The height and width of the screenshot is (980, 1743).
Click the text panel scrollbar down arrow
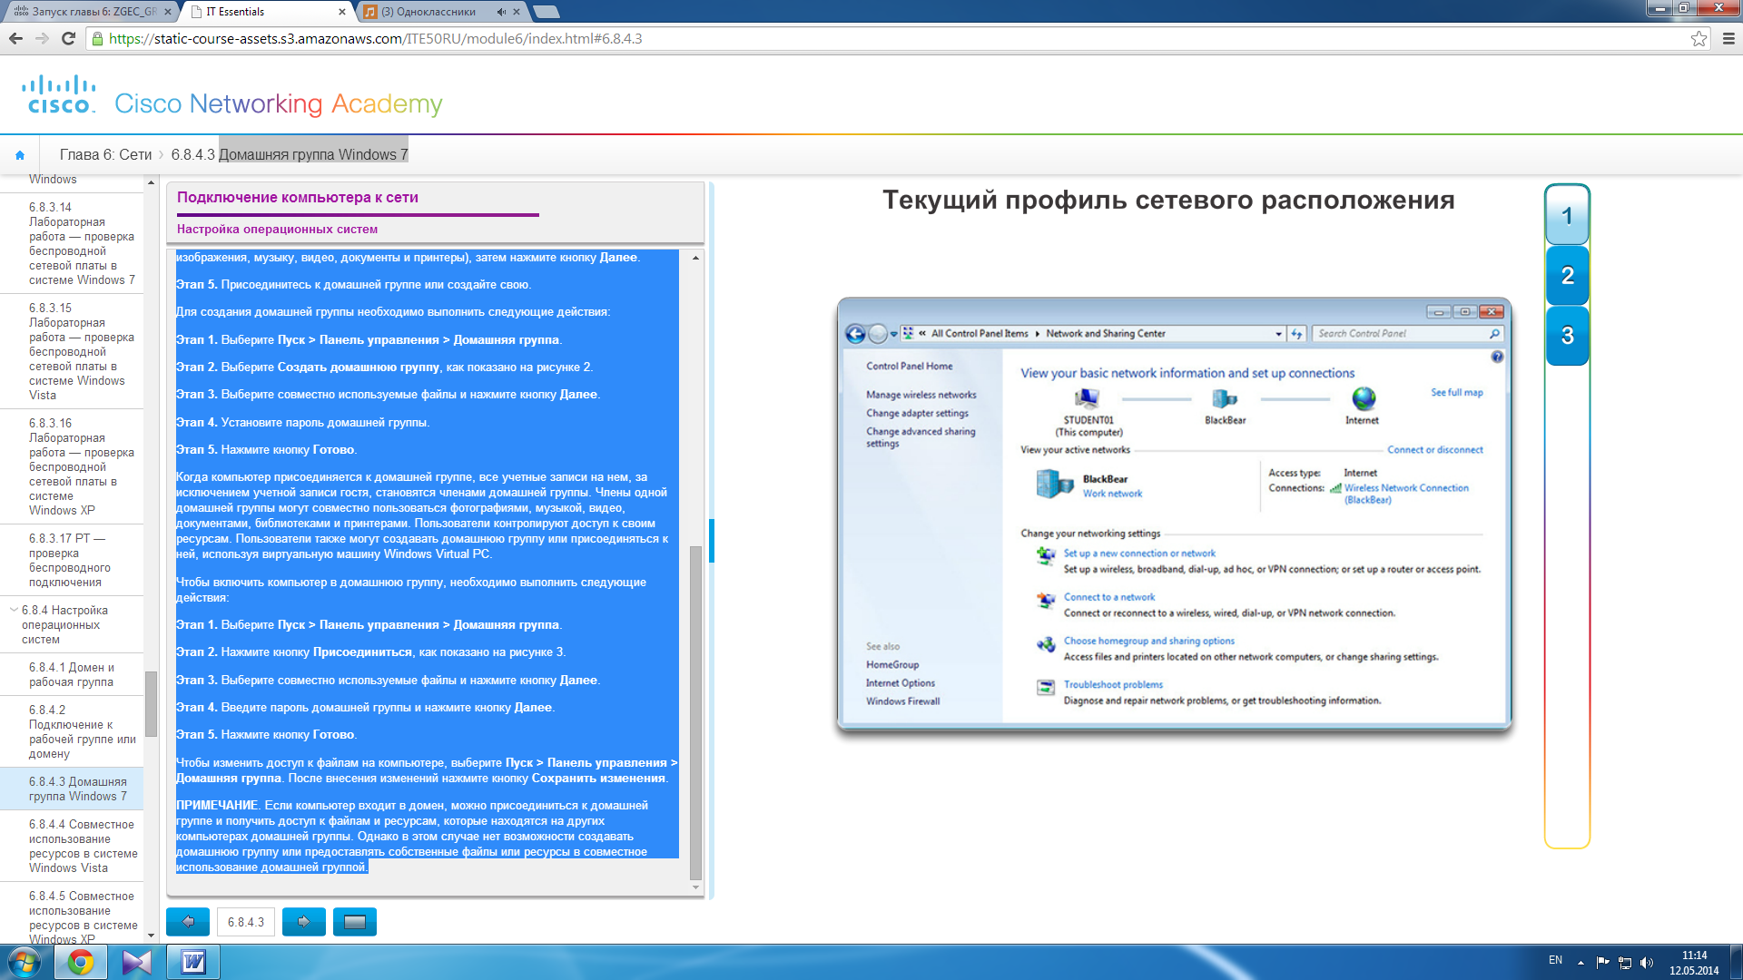[695, 887]
